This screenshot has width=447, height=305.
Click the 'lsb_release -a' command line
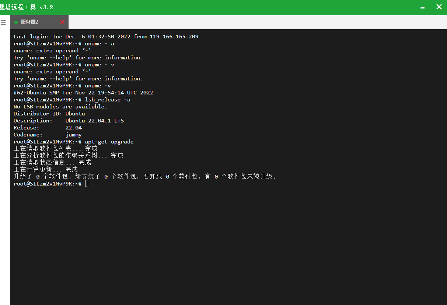pyautogui.click(x=72, y=100)
